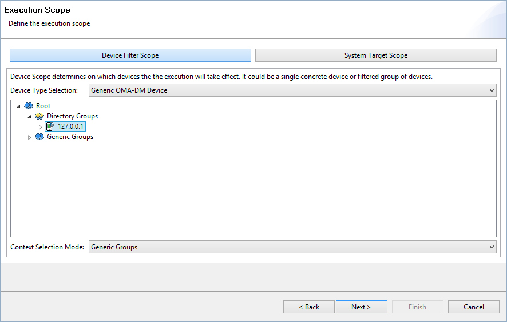Expand the 127.0.0.1 tree node
This screenshot has width=507, height=322.
[40, 127]
